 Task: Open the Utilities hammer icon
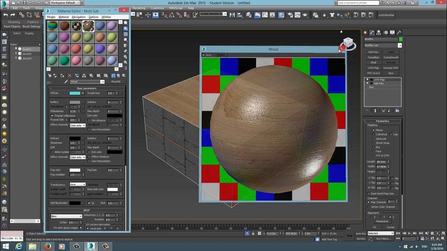399,32
